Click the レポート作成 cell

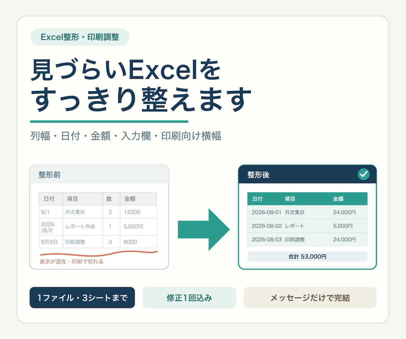point(83,227)
